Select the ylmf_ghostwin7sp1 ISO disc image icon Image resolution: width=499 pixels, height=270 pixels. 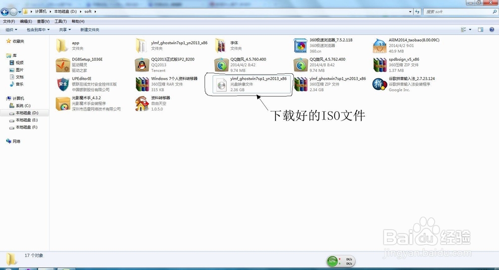[x=221, y=85]
